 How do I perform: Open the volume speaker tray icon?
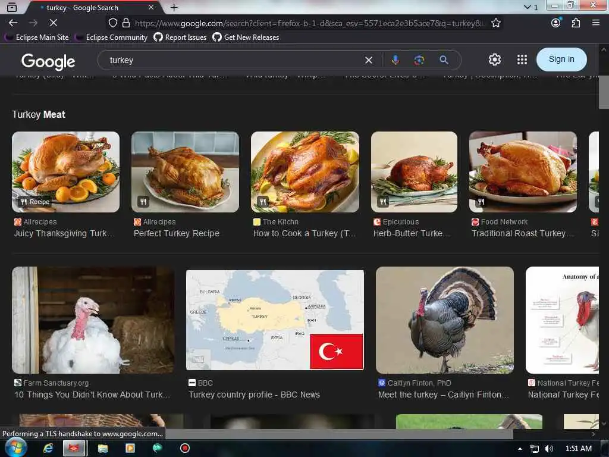tap(548, 449)
